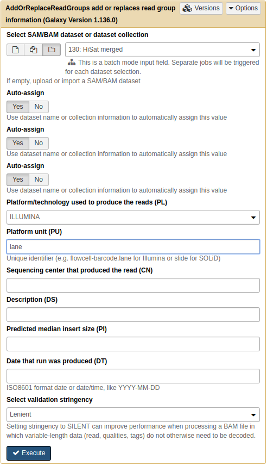Screen dimensions: 267x465
Task: Run the tool with Execute button
Action: pos(29,453)
